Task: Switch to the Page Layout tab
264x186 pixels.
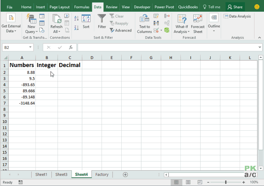Action: tap(59, 7)
